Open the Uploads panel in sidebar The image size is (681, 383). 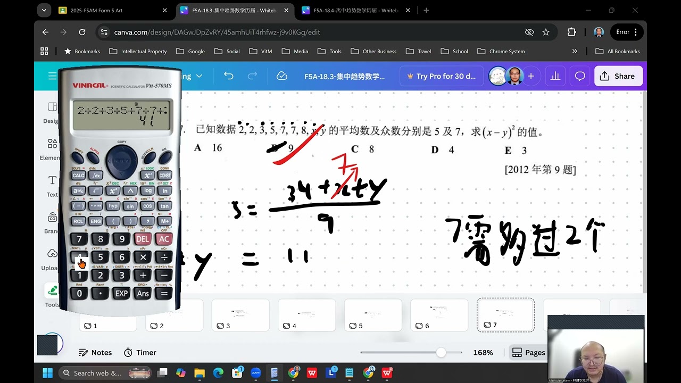pos(52,260)
